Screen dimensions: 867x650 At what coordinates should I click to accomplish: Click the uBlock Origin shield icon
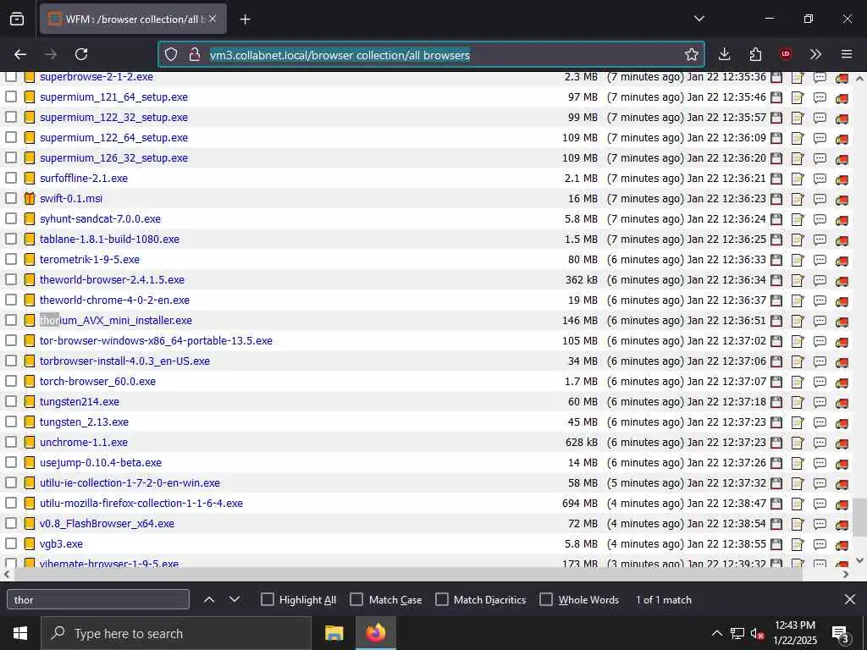point(785,54)
